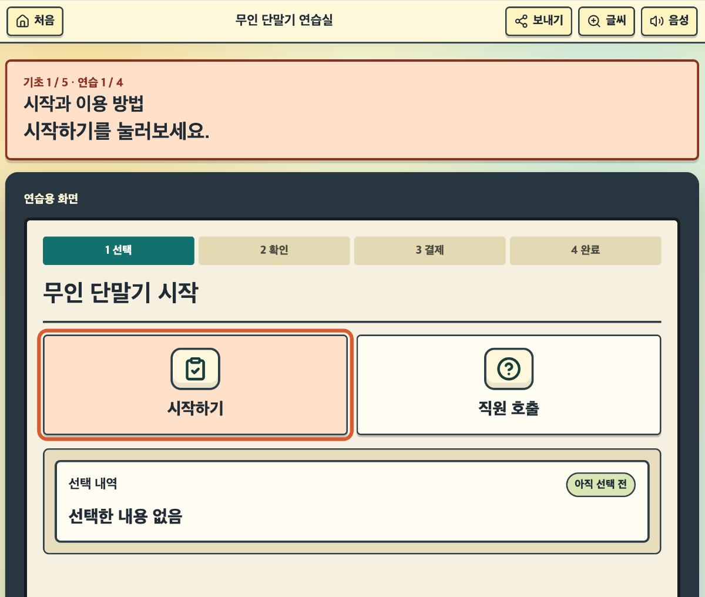Viewport: 705px width, 597px height.
Task: Switch to the 4 완료 step tab
Action: coord(586,250)
